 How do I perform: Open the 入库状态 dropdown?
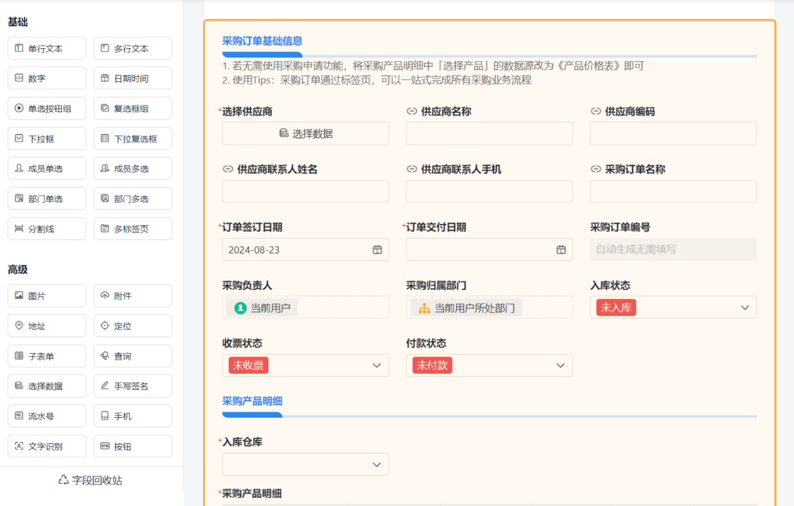744,307
